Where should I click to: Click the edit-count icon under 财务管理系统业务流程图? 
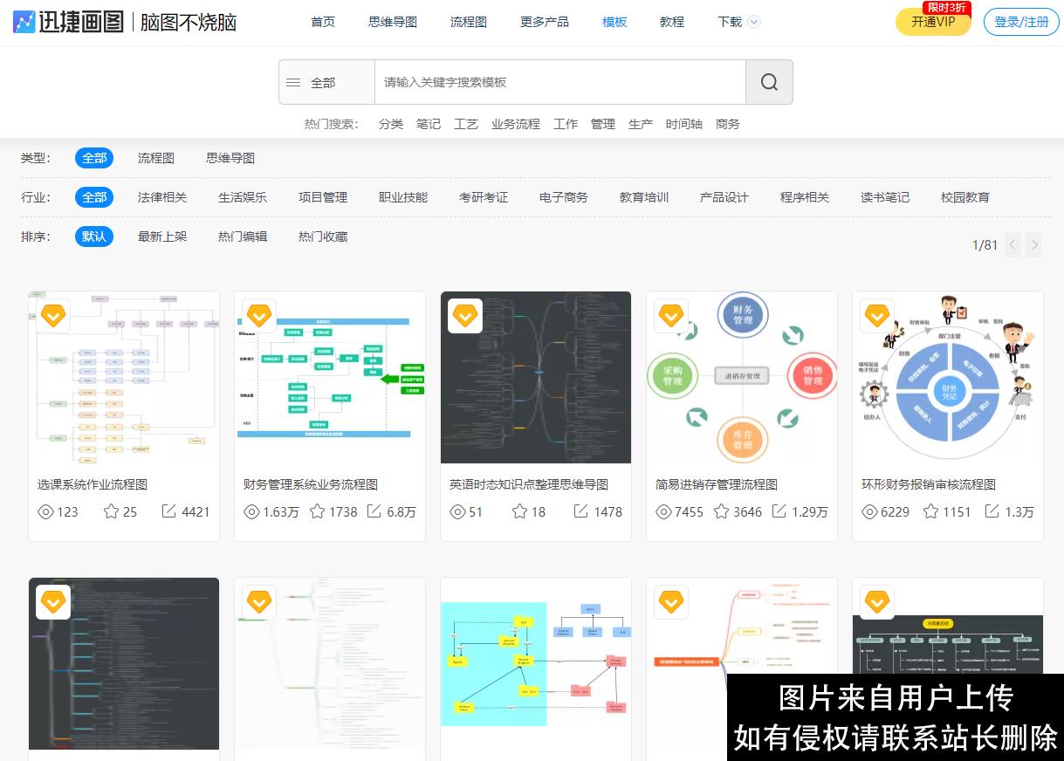pyautogui.click(x=372, y=512)
